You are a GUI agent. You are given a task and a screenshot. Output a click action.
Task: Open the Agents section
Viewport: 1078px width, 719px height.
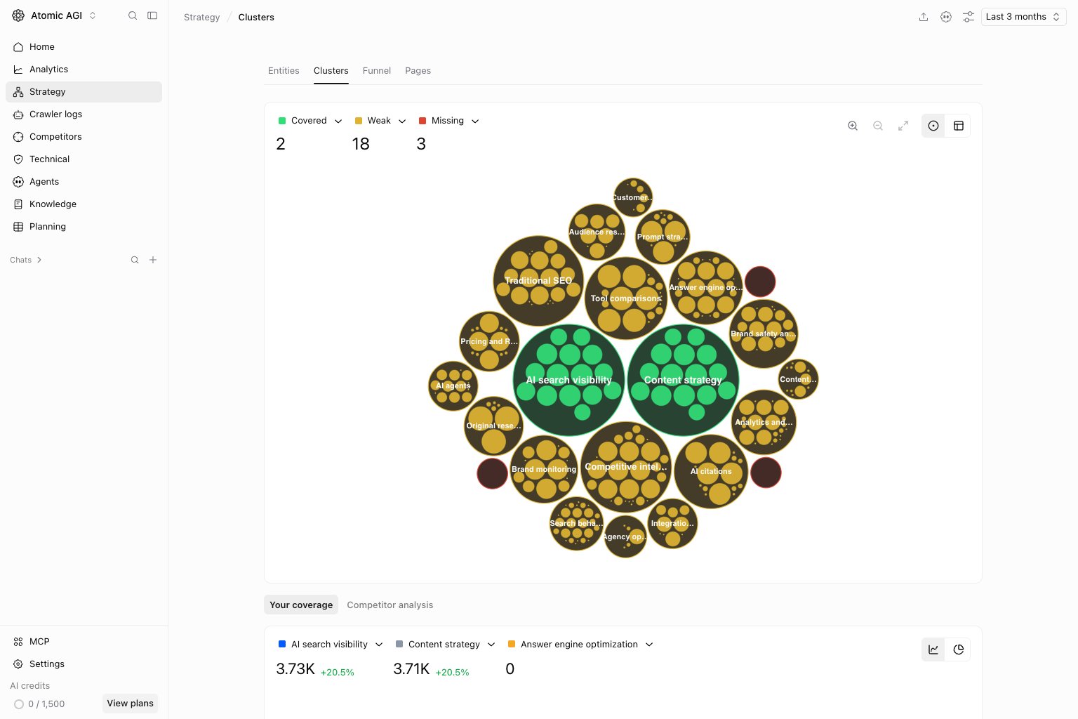[x=84, y=181]
